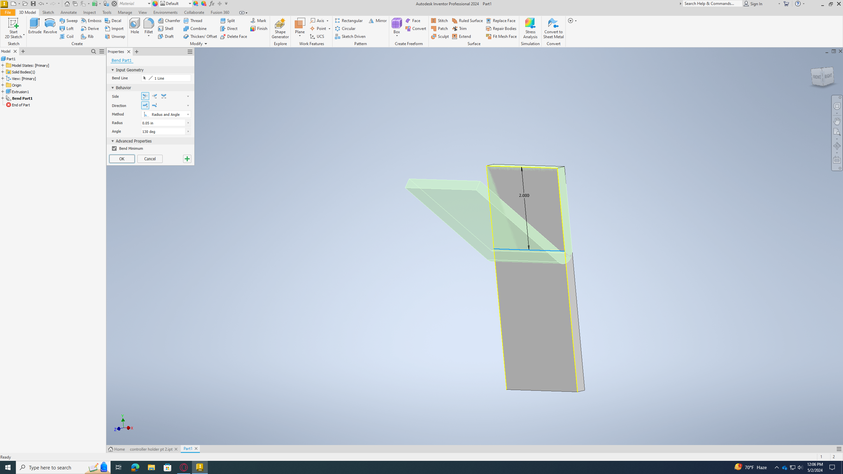Click the Radius input field 0.05 in

coord(163,123)
